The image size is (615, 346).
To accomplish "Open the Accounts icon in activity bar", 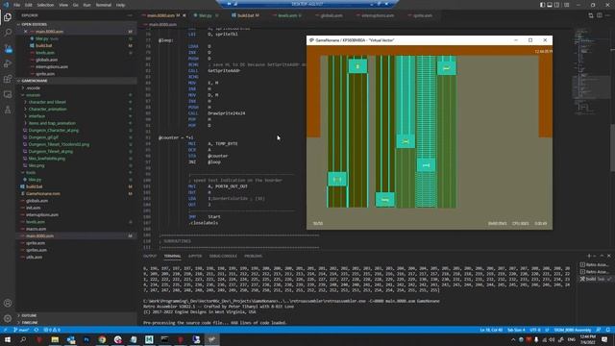I will [8, 303].
